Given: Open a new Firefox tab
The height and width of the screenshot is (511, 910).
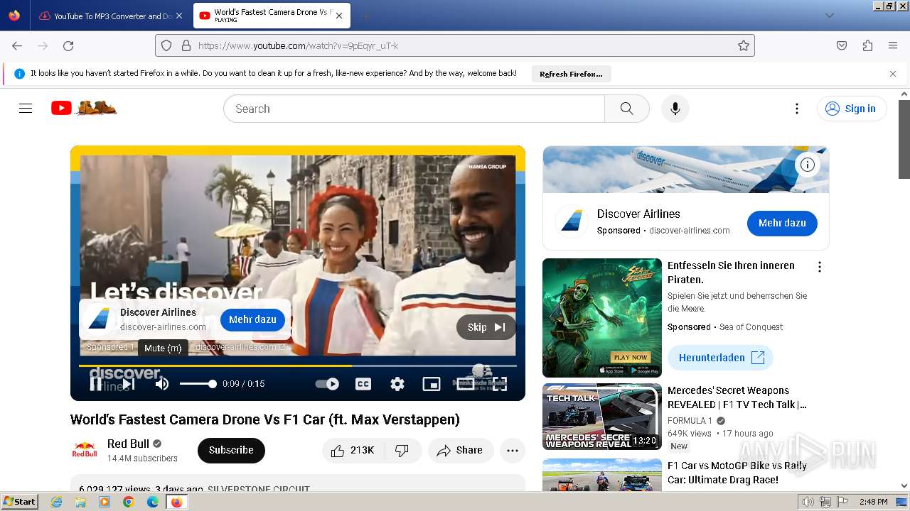Looking at the screenshot, I should tap(365, 16).
